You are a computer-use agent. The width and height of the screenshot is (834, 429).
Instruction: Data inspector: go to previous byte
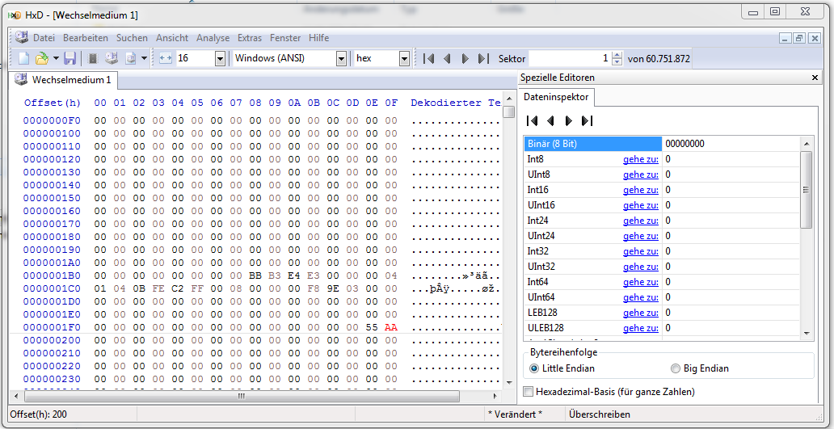coord(550,121)
